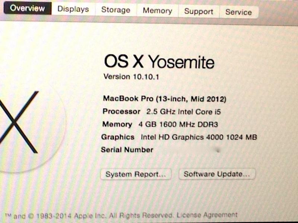Select the MacBook Pro (13-inch, Mid 2012) text
The width and height of the screenshot is (298, 223).
pyautogui.click(x=165, y=99)
